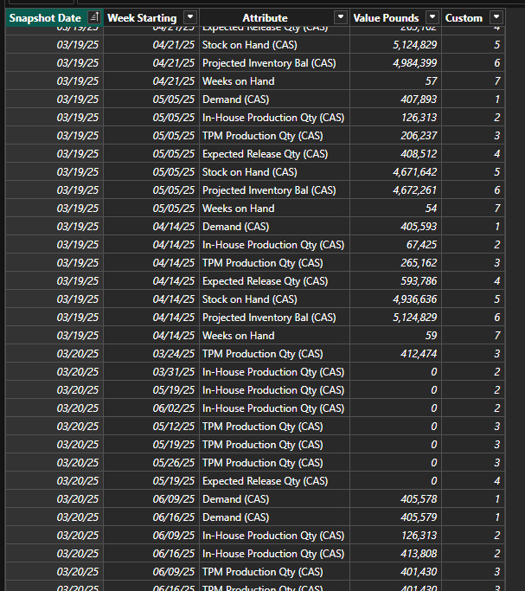Click the 0 value in the 03/31/25 row
Viewport: 525px width, 591px height.
(x=434, y=371)
